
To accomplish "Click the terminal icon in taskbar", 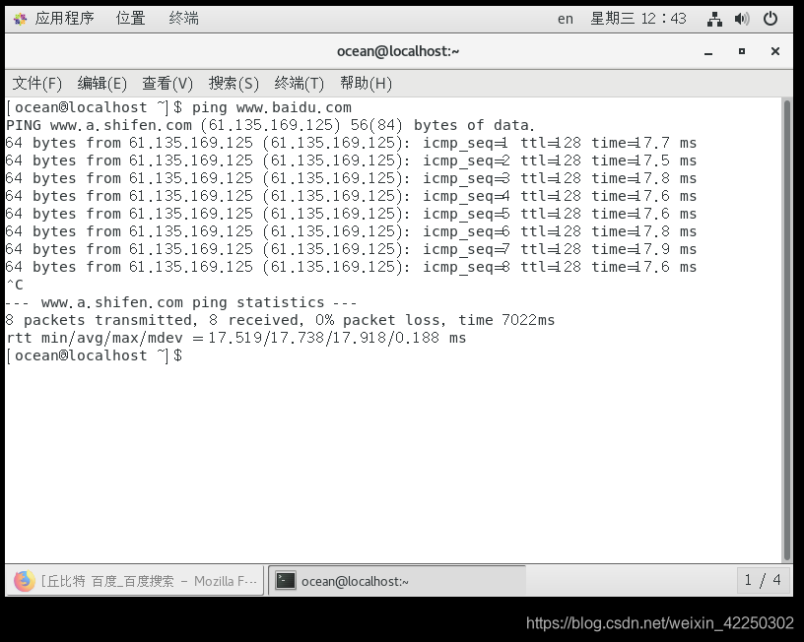I will click(x=286, y=581).
